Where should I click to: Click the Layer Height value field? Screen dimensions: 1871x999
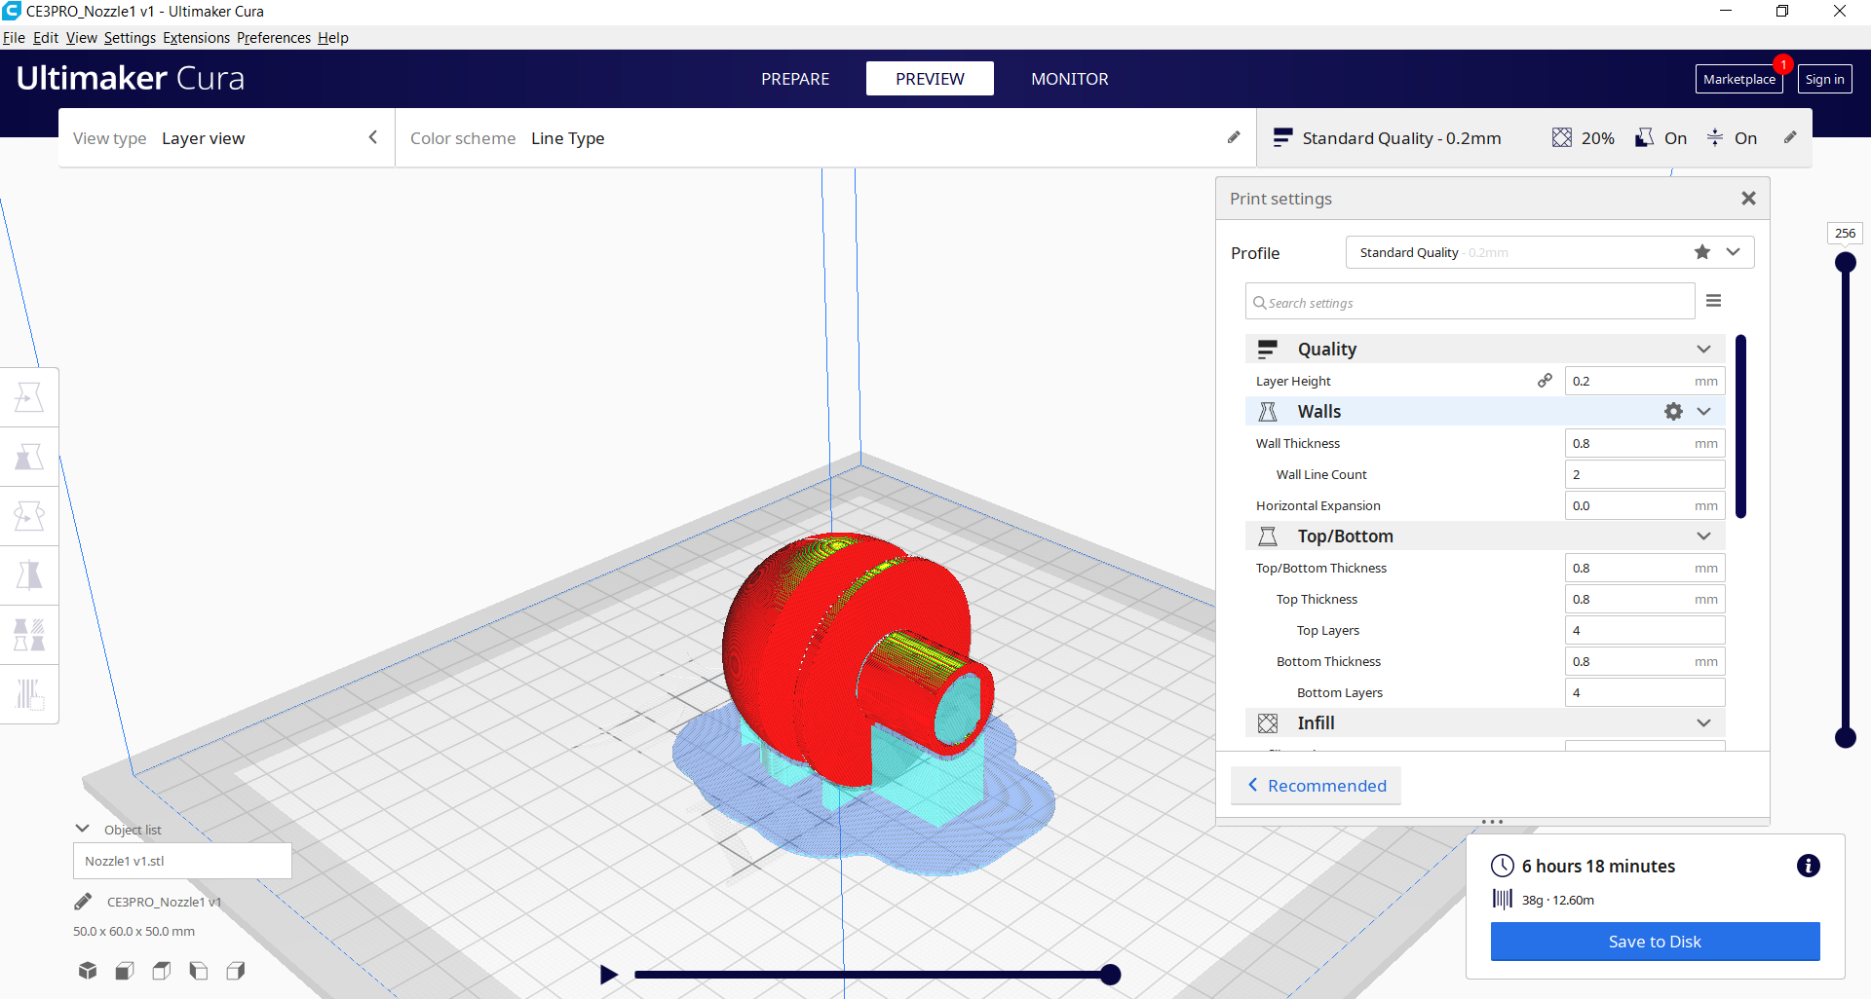point(1645,381)
